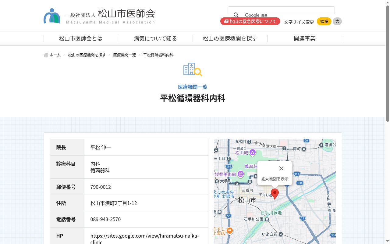Viewport: 390px width, 244px height.
Task: Click the 石手川緑地 label on map
Action: pos(271,213)
